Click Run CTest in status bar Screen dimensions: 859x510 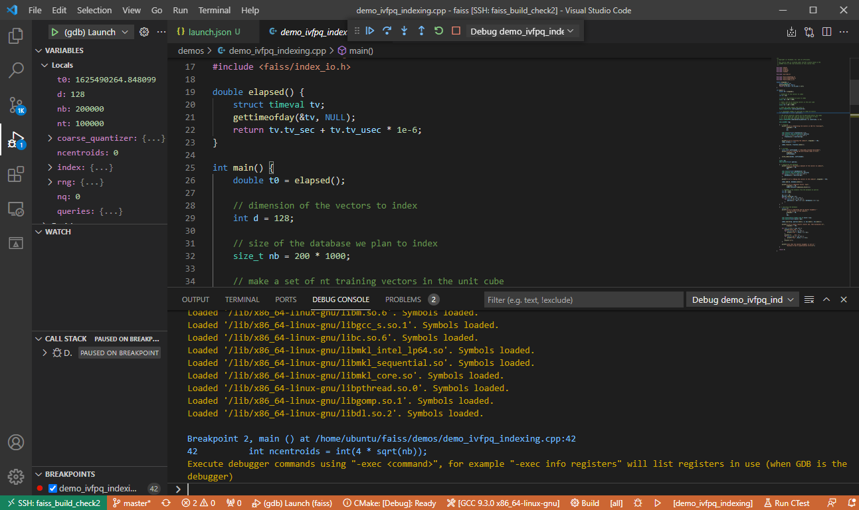coord(786,503)
